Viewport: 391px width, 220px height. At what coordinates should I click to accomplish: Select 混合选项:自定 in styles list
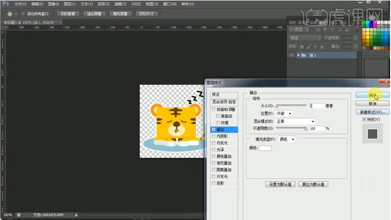click(224, 102)
